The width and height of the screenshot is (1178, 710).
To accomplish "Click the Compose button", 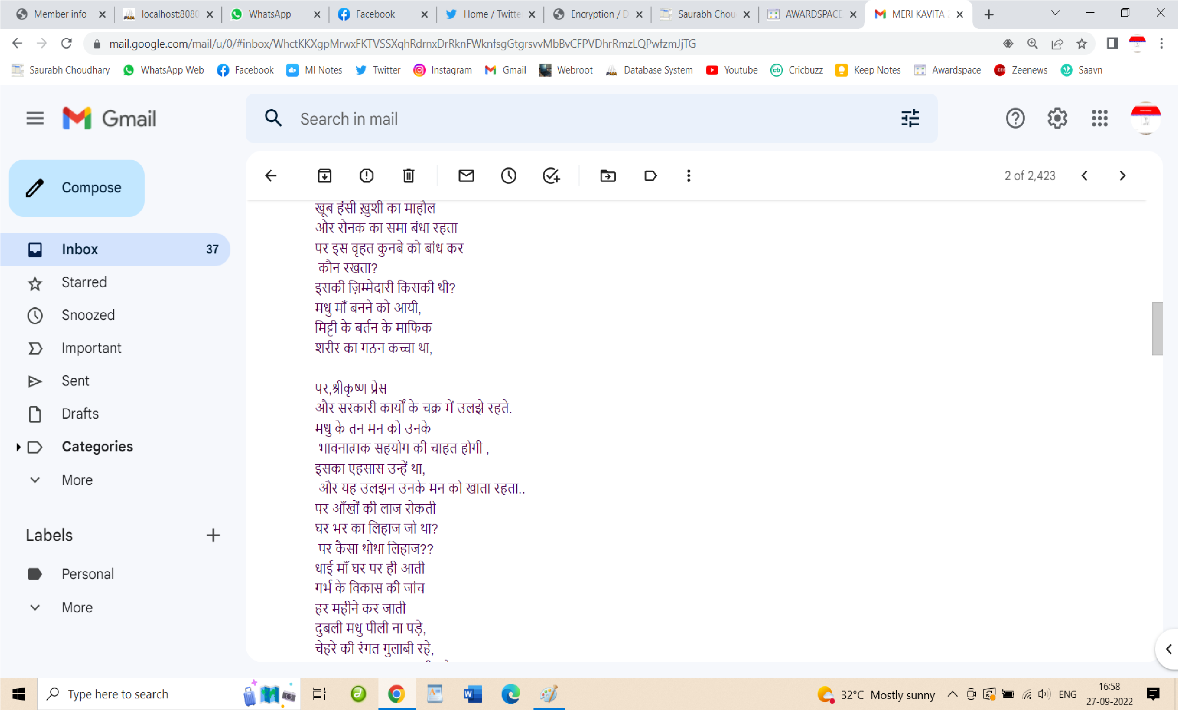I will (77, 188).
